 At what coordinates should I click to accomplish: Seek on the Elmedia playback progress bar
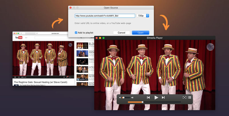154,102
